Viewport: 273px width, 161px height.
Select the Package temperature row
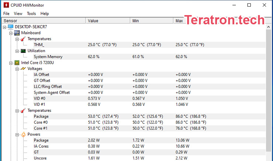pos(149,116)
